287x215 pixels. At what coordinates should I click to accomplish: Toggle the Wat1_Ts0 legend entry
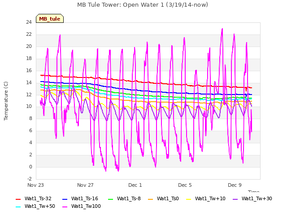pos(163,198)
